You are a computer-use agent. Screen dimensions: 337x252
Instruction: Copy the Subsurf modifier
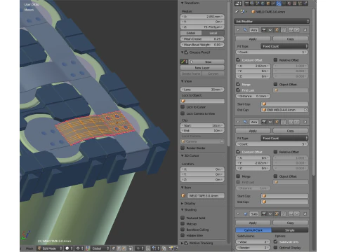[291, 223]
